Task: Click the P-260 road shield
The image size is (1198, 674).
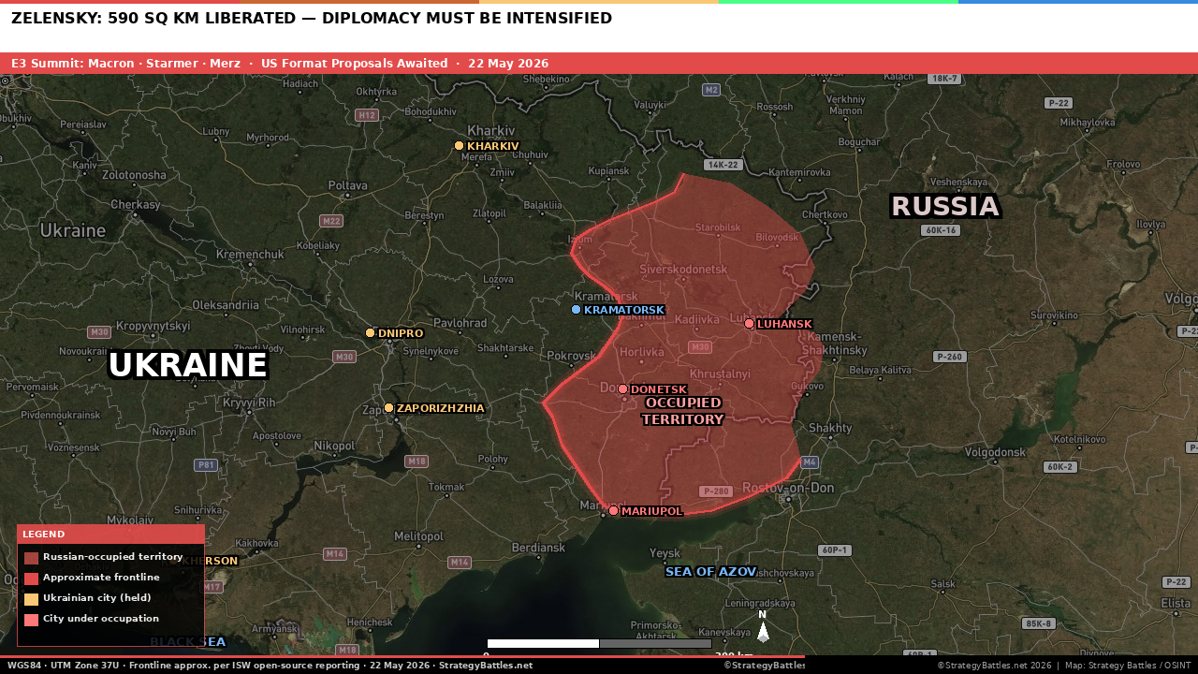Action: [949, 357]
